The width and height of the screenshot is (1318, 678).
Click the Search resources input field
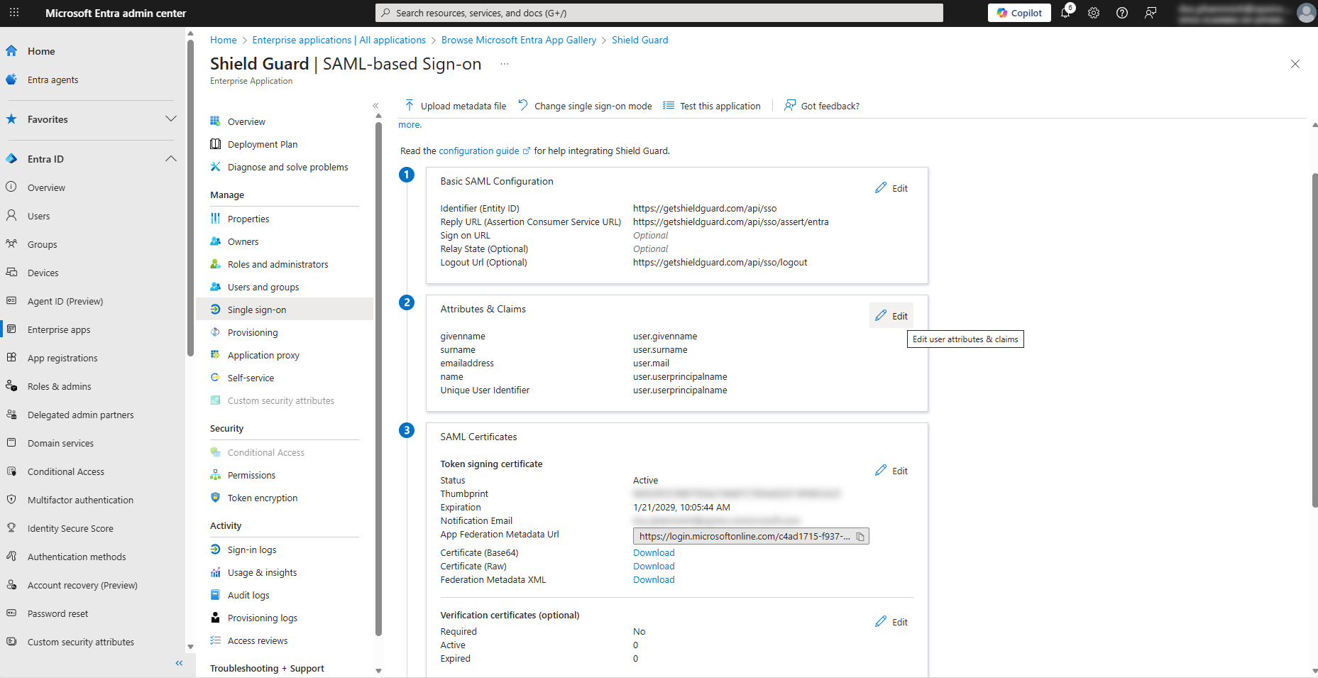coord(659,13)
